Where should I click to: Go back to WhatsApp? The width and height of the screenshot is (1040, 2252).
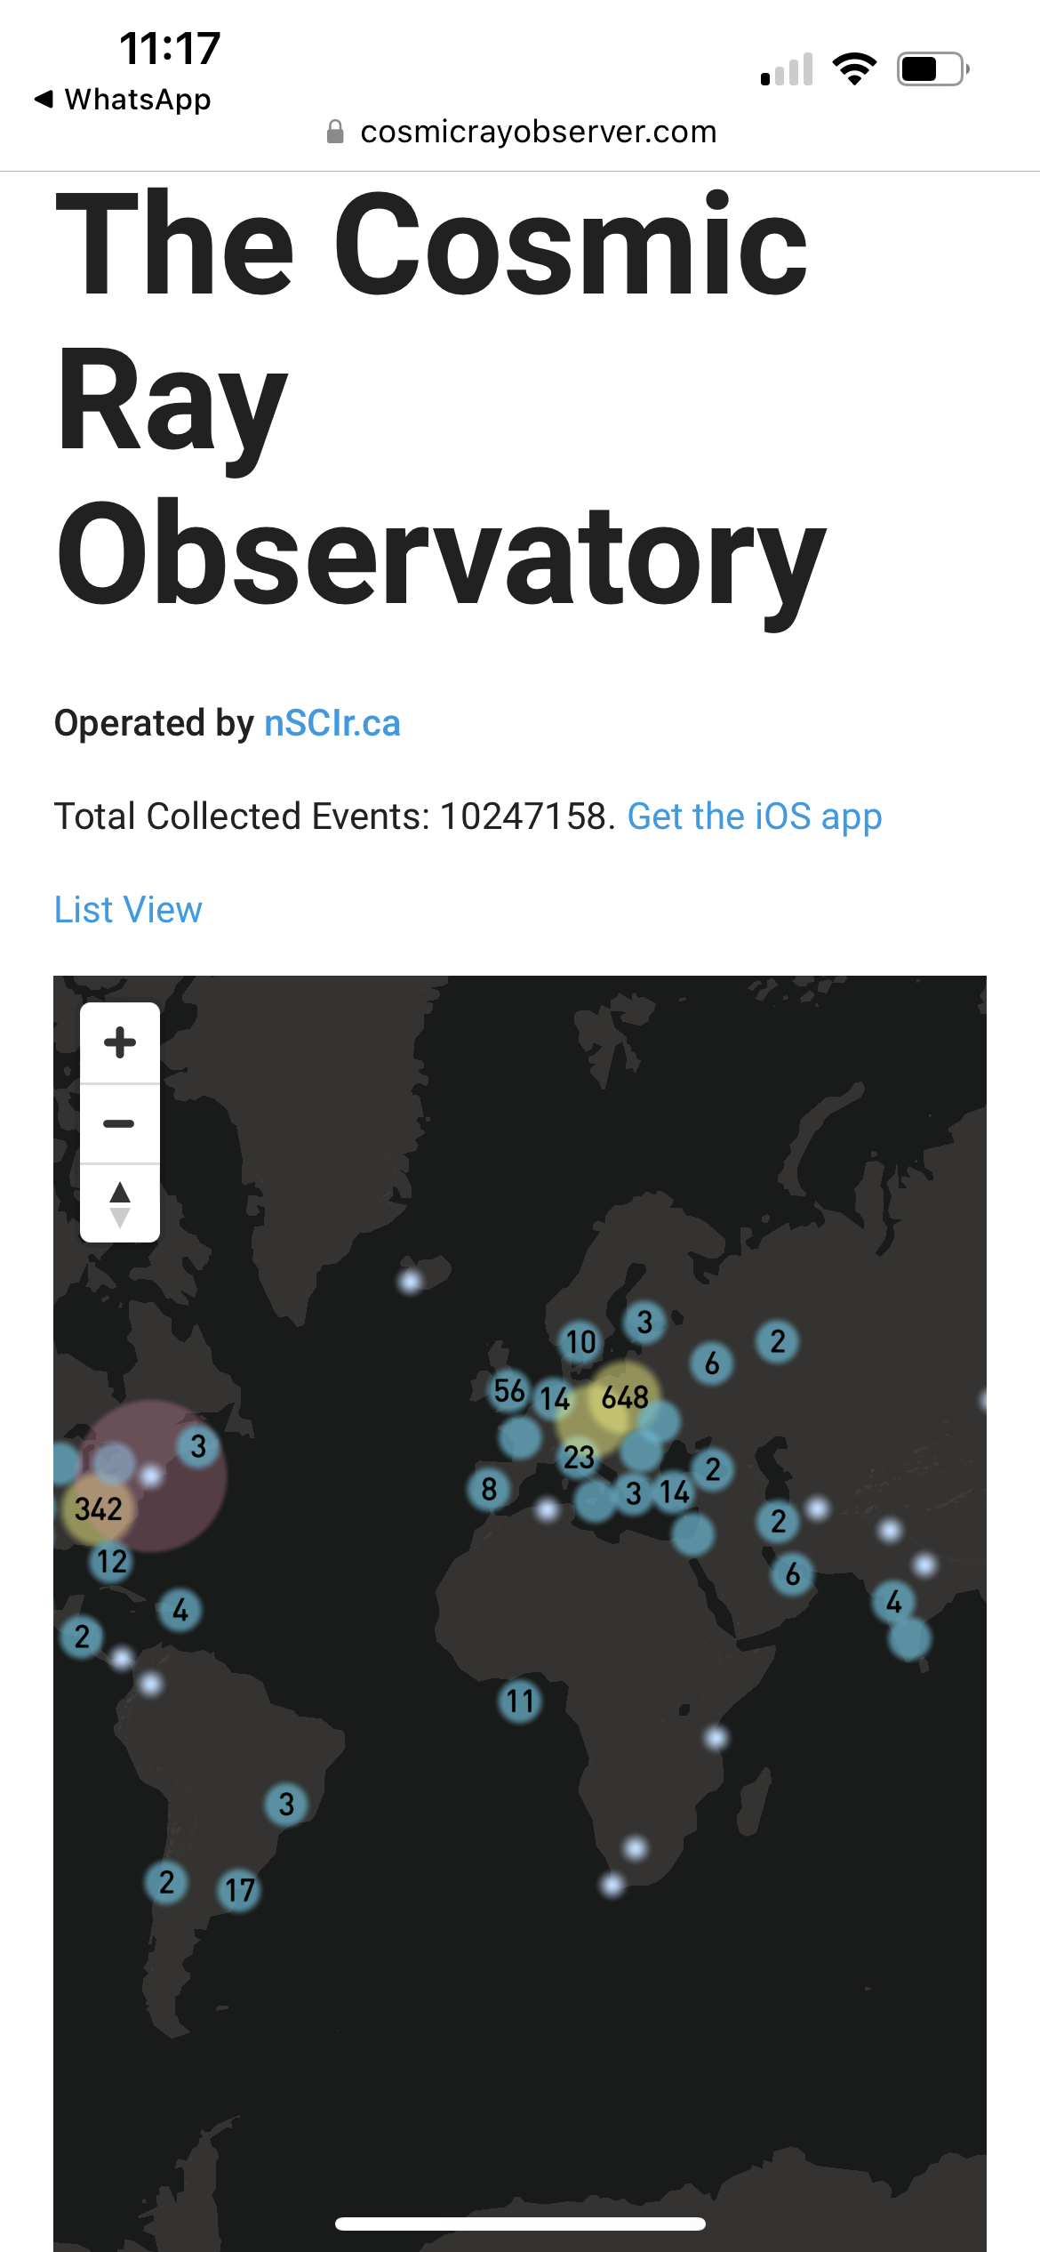pos(123,99)
